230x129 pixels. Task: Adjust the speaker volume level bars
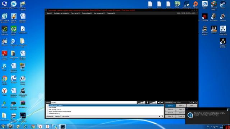tap(153, 102)
